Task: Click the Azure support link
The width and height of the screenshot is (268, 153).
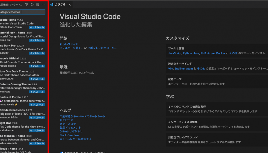Action: pos(211,53)
